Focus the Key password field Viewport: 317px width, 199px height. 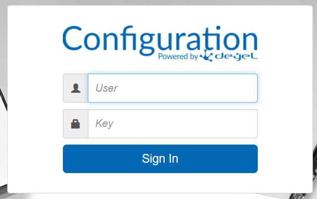173,124
